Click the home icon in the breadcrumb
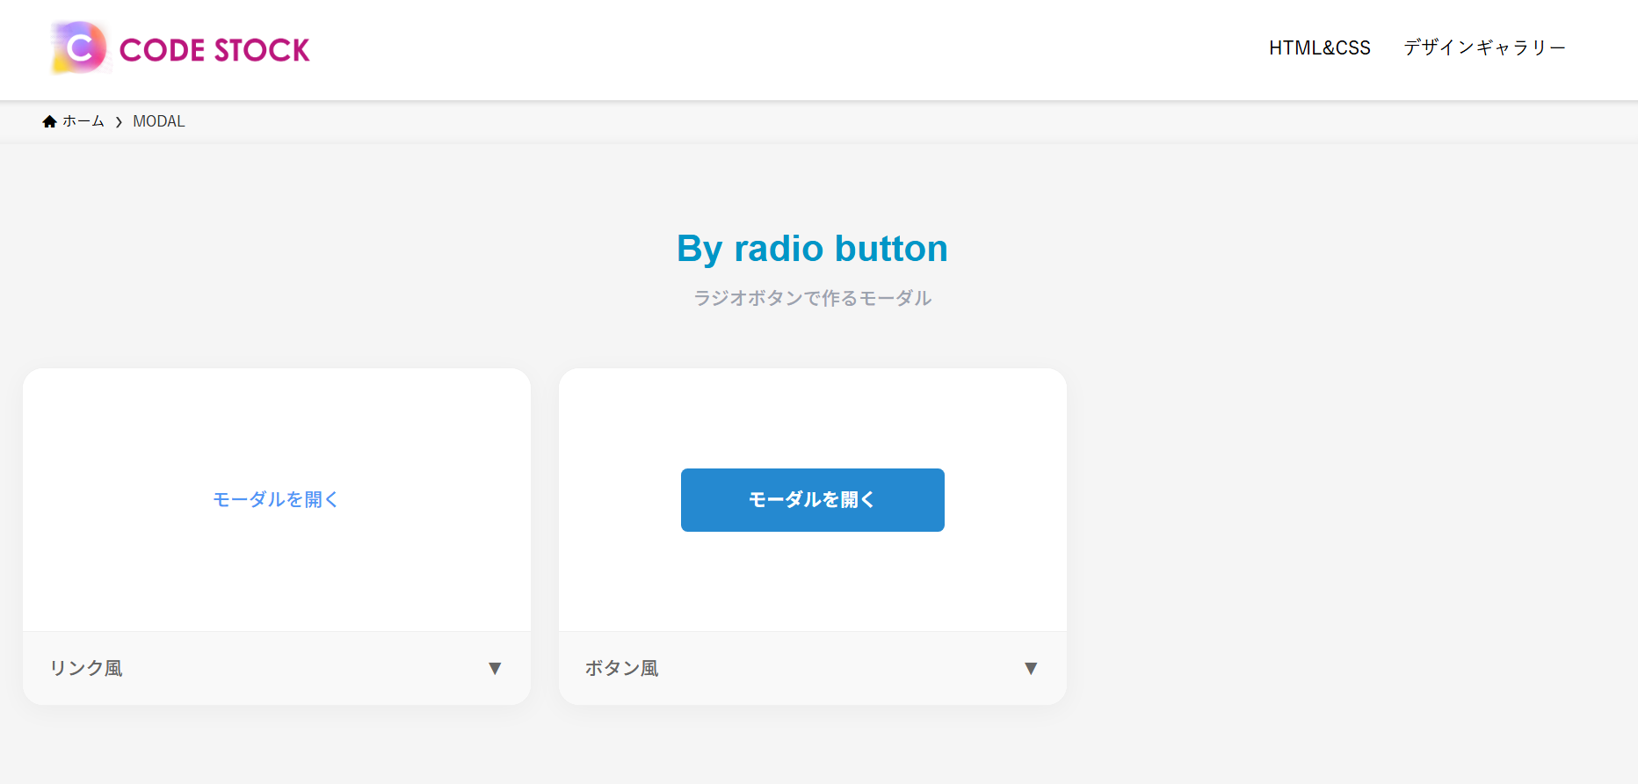 [49, 120]
